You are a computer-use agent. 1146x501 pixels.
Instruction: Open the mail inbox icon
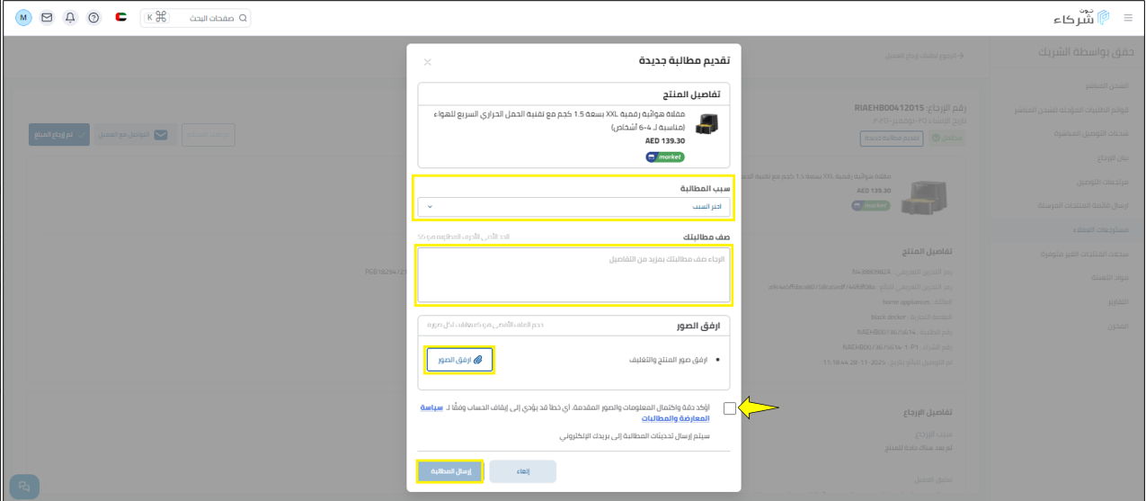[47, 18]
